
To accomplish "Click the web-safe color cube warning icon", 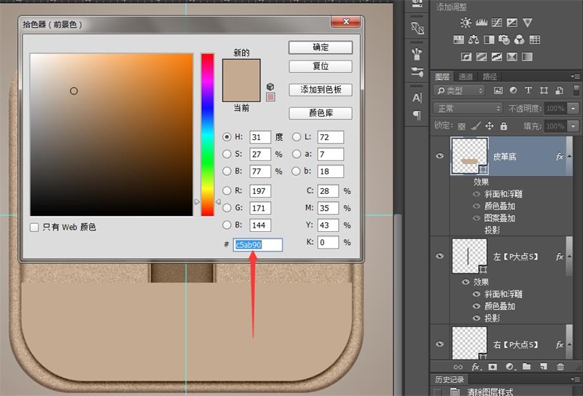I will pyautogui.click(x=270, y=87).
